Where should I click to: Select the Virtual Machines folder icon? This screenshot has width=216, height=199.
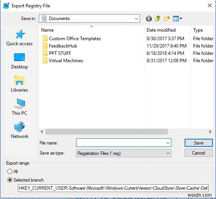tap(45, 61)
